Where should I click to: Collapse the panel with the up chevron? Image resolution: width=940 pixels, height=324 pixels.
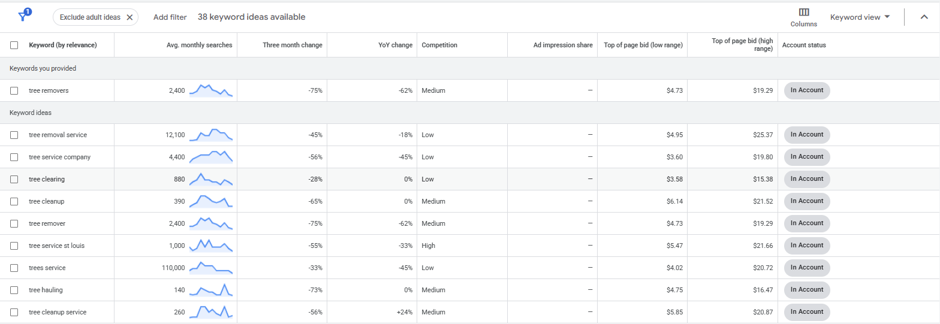tap(924, 17)
